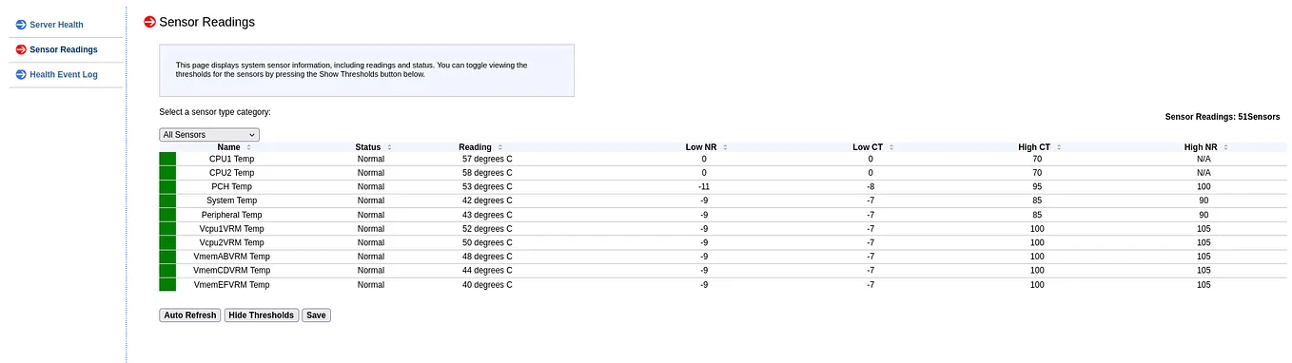Click the Auto Refresh button
Viewport: 1292px width, 363px height.
190,315
